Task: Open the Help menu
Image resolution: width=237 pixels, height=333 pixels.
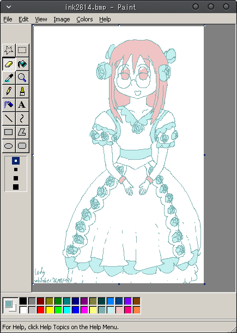Action: click(x=105, y=19)
